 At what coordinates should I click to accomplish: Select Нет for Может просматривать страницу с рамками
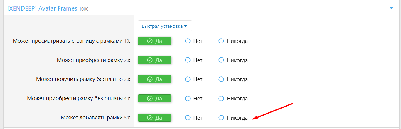[x=194, y=41]
